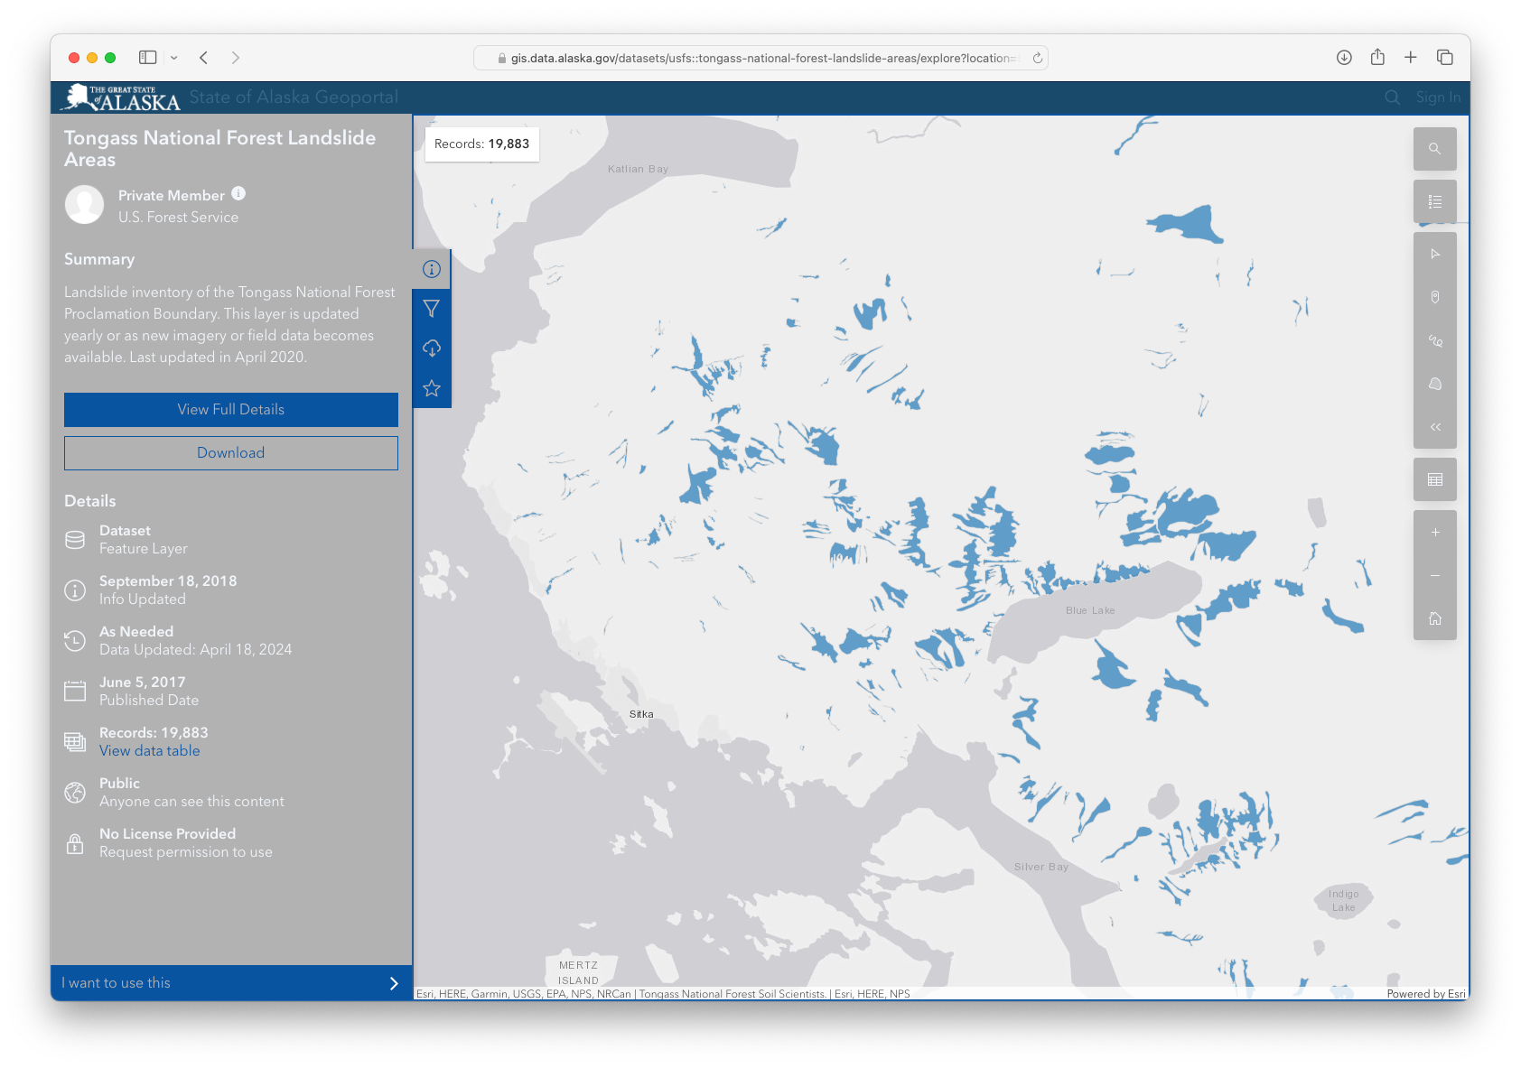Open the filter panel
Image resolution: width=1521 pixels, height=1068 pixels.
[x=432, y=308]
